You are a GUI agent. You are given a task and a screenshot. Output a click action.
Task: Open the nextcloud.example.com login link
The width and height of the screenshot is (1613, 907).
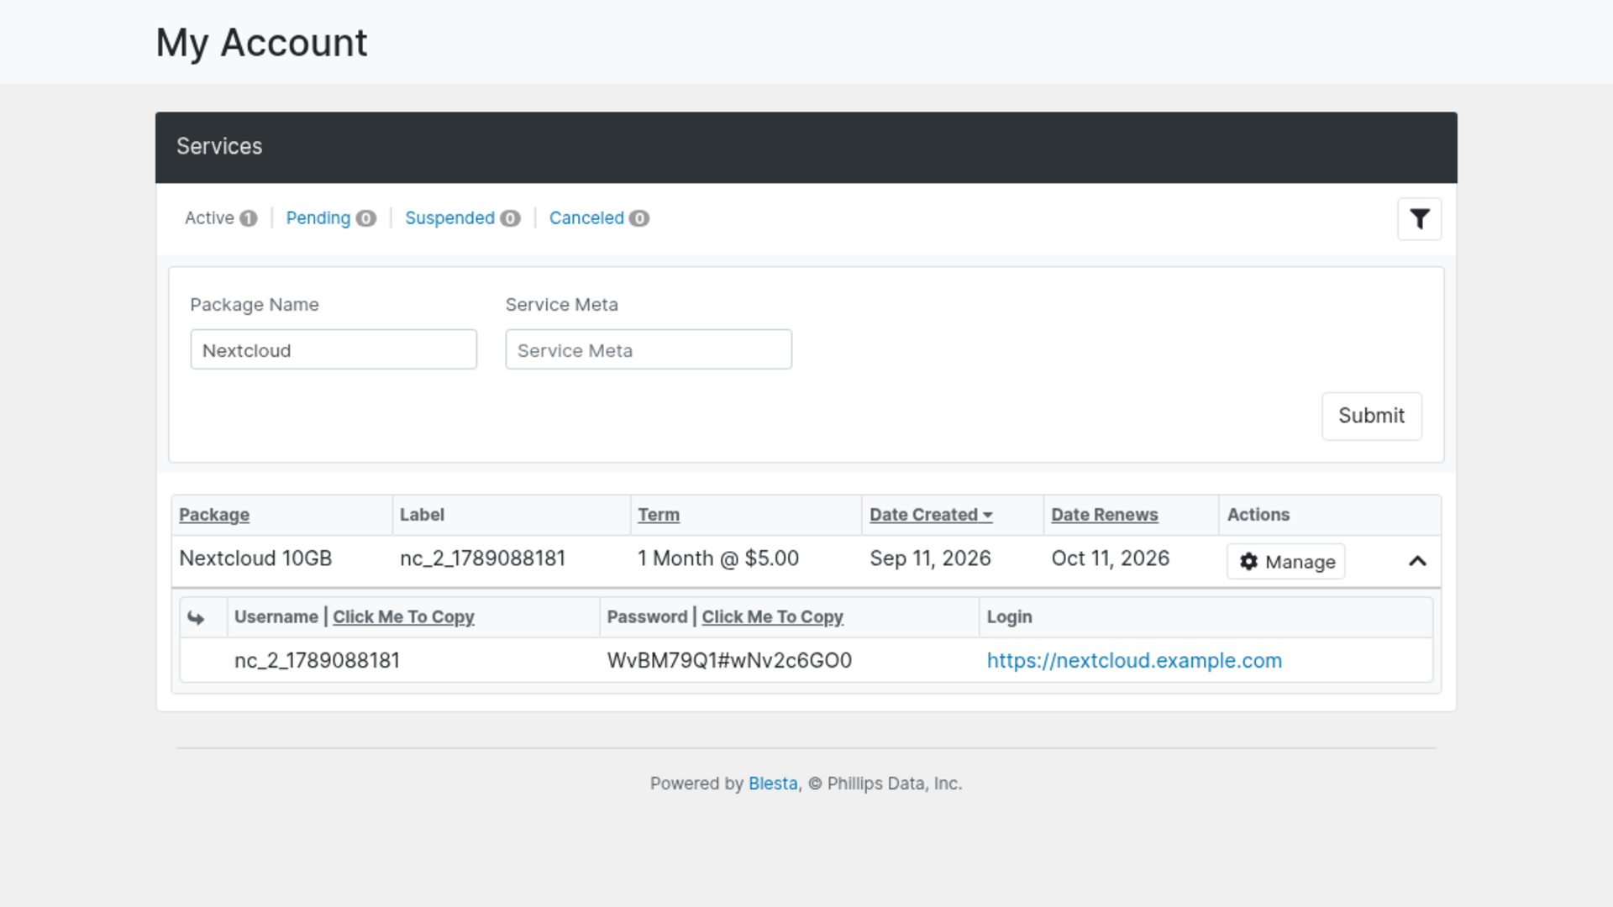click(1134, 661)
